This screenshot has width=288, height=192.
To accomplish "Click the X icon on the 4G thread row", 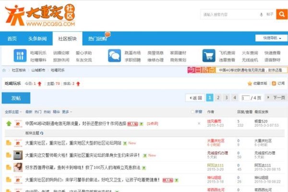I will (199, 123).
